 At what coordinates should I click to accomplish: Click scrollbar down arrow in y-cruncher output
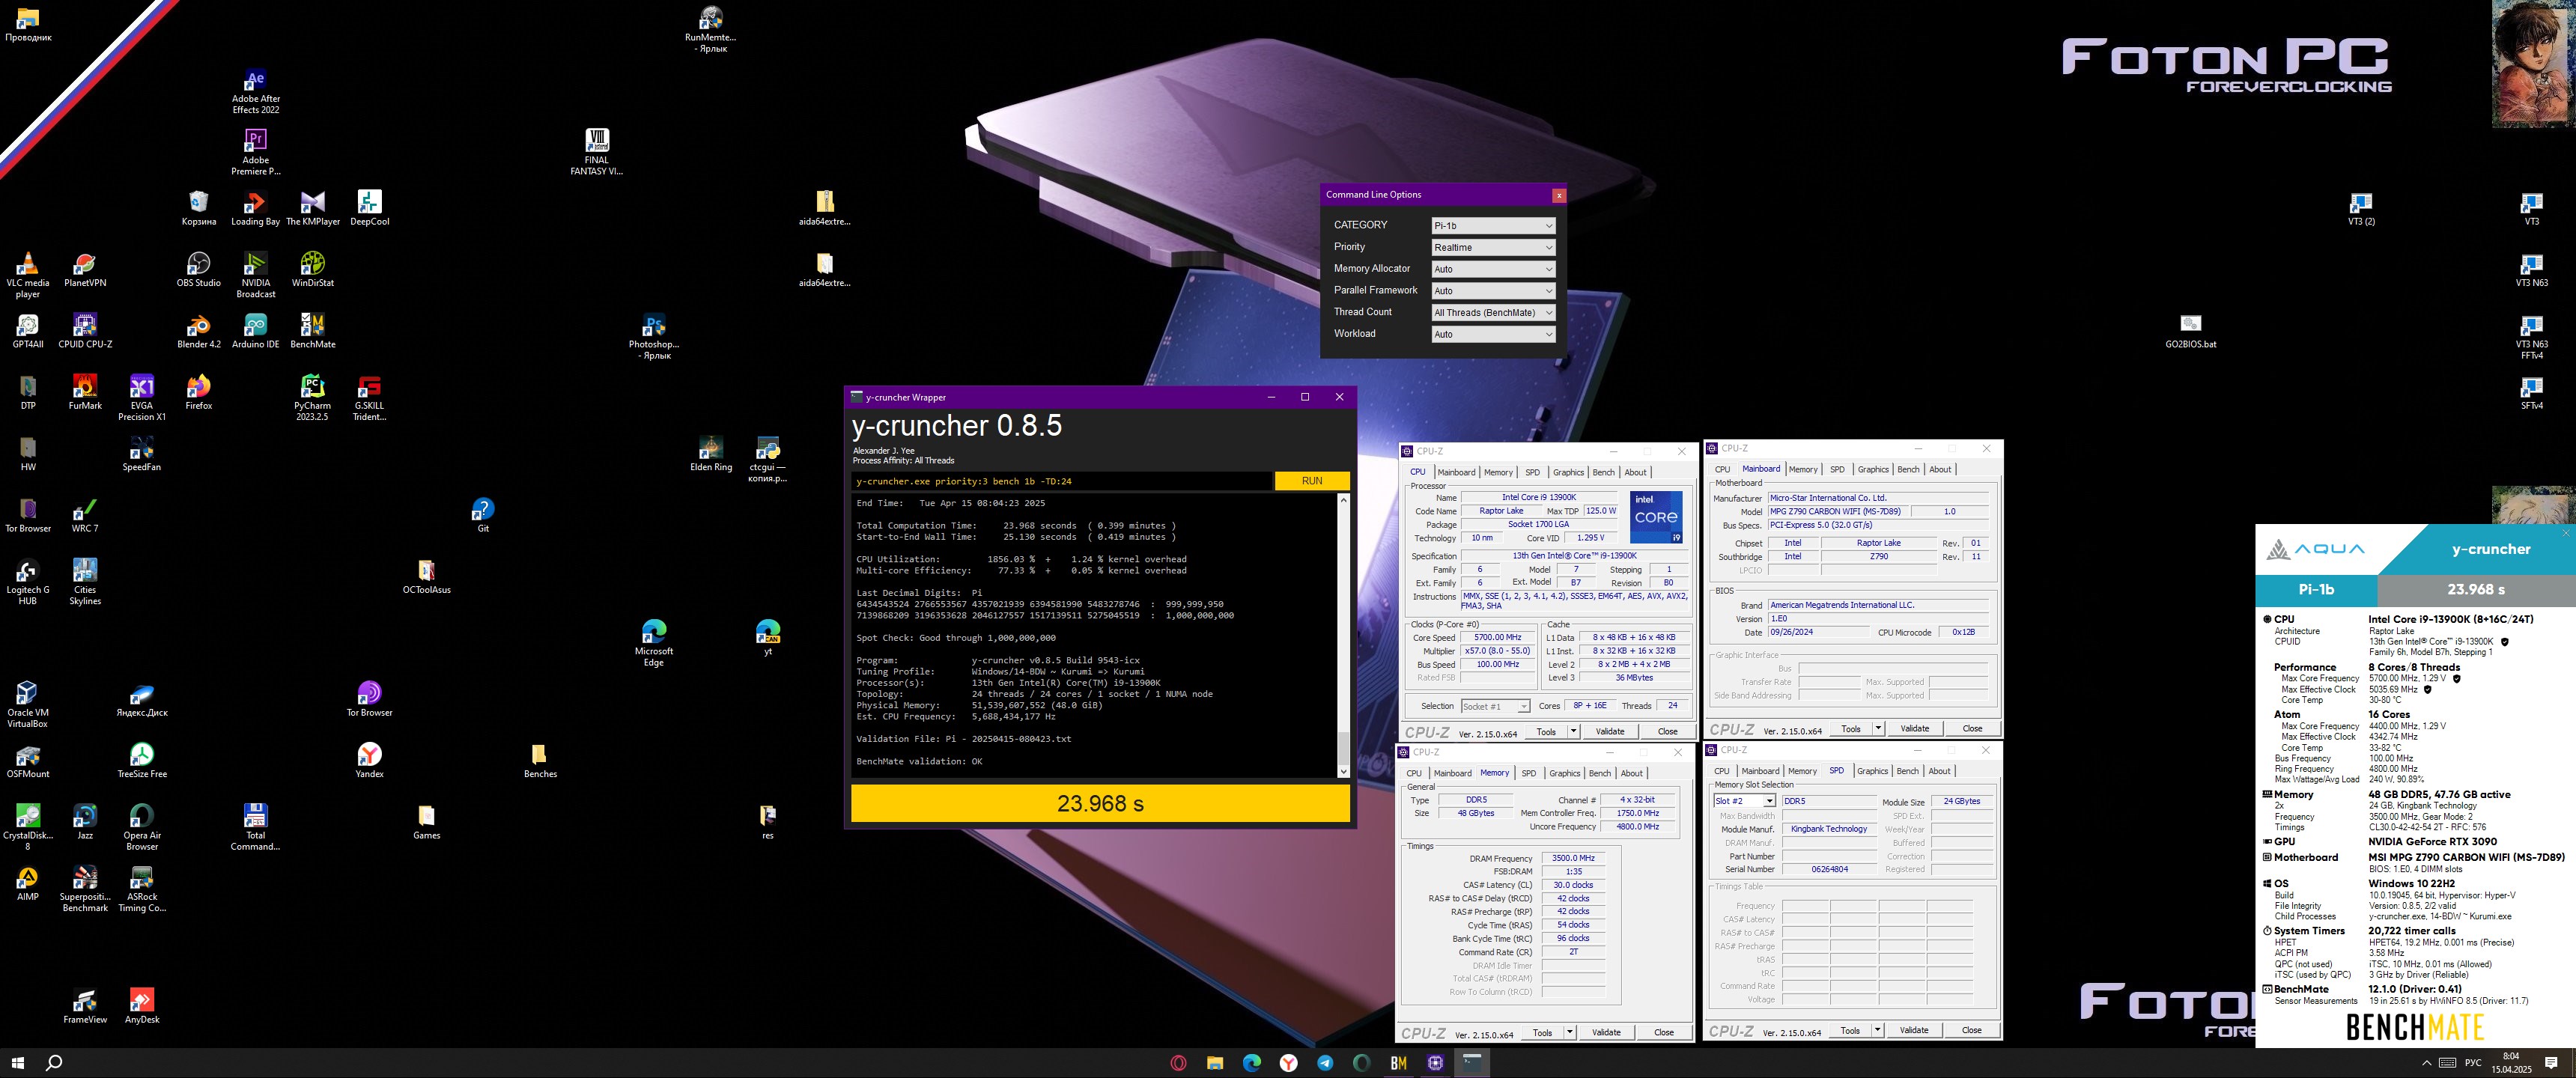point(1343,771)
